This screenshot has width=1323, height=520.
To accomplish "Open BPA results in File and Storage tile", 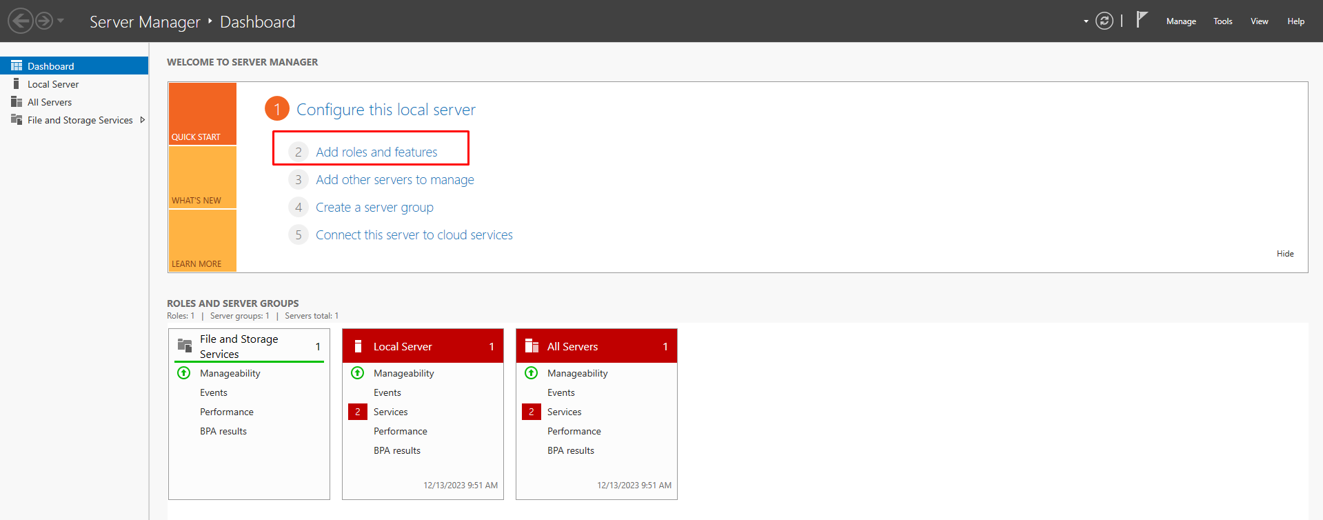I will [x=223, y=431].
